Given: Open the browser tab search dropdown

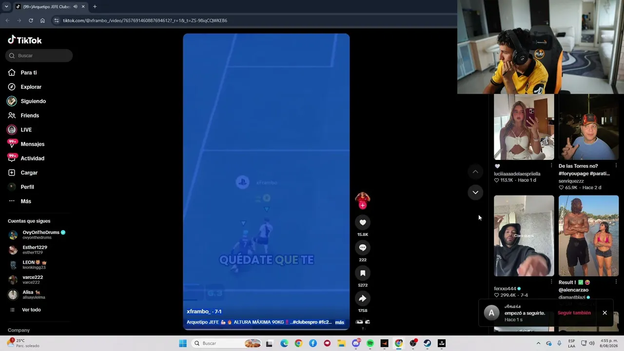Looking at the screenshot, I should click(6, 7).
